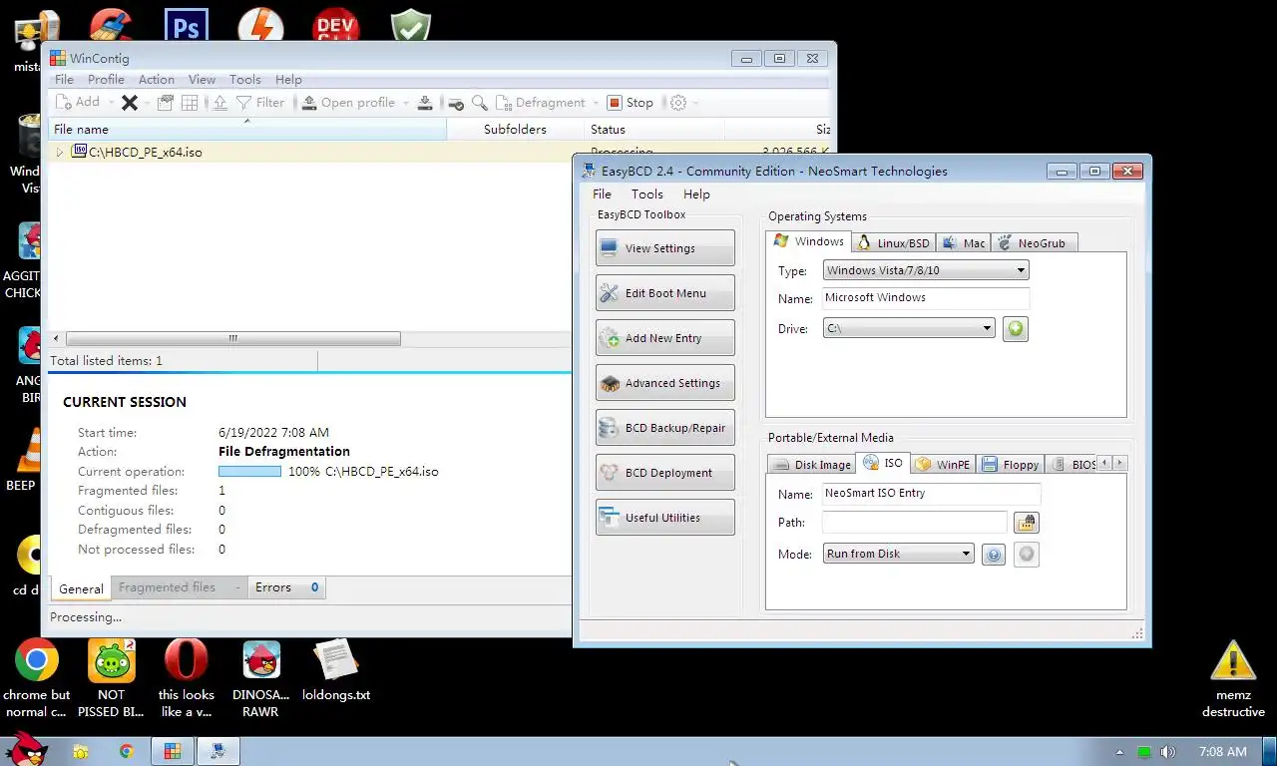Click the Remove (X) icon in WinContig toolbar

pos(130,103)
